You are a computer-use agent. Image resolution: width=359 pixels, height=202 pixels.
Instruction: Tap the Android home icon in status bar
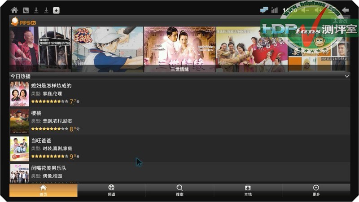point(14,10)
